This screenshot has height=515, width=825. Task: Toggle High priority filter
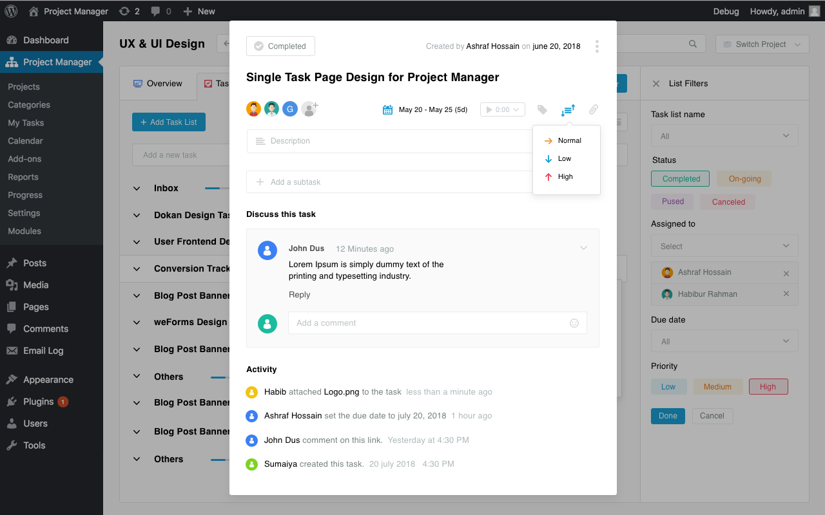[x=768, y=386]
